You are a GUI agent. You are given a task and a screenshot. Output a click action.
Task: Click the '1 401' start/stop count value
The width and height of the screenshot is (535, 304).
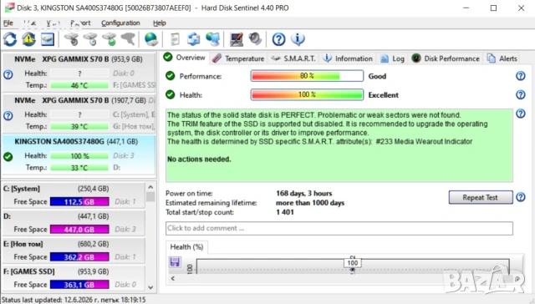(x=285, y=212)
